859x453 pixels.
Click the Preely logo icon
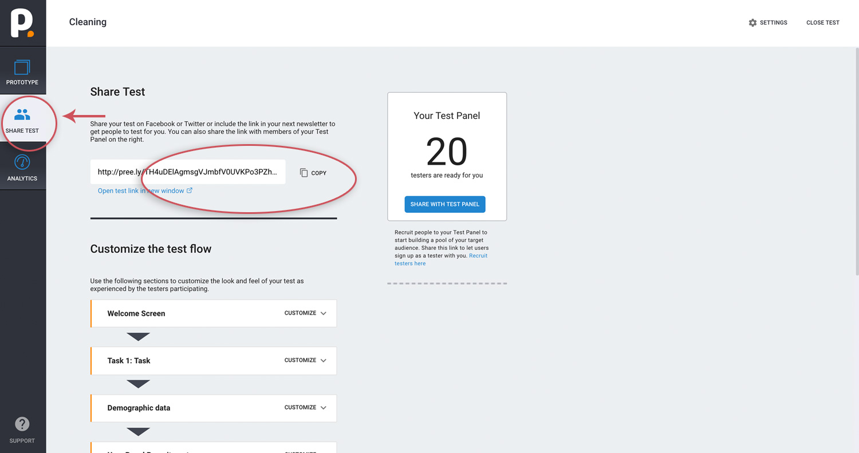pyautogui.click(x=22, y=22)
